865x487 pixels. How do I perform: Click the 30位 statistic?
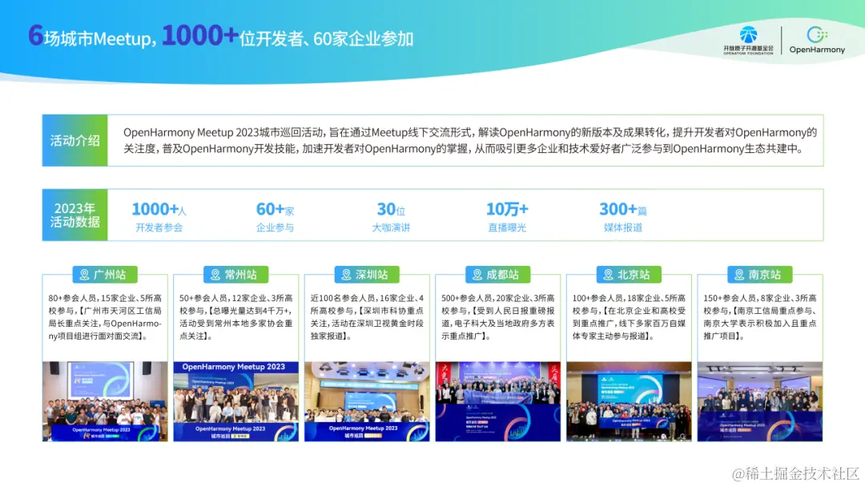[391, 210]
